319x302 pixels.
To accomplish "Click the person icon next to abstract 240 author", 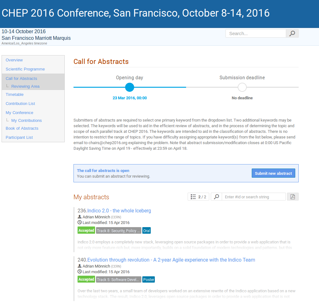I will [x=79, y=266].
